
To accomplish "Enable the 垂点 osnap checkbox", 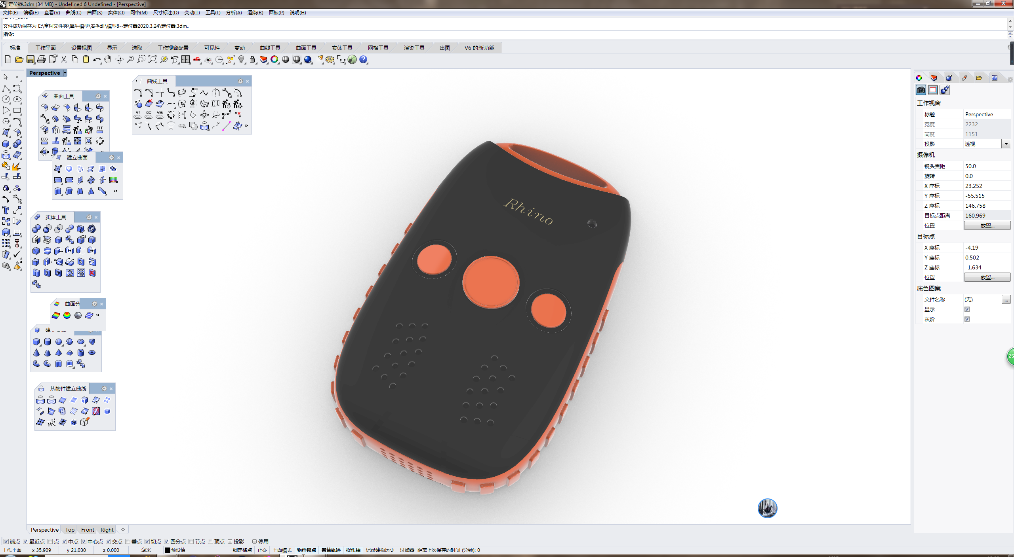I will 128,541.
